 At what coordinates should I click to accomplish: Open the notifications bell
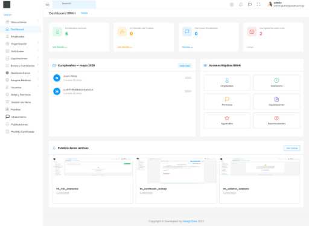[x=241, y=4]
